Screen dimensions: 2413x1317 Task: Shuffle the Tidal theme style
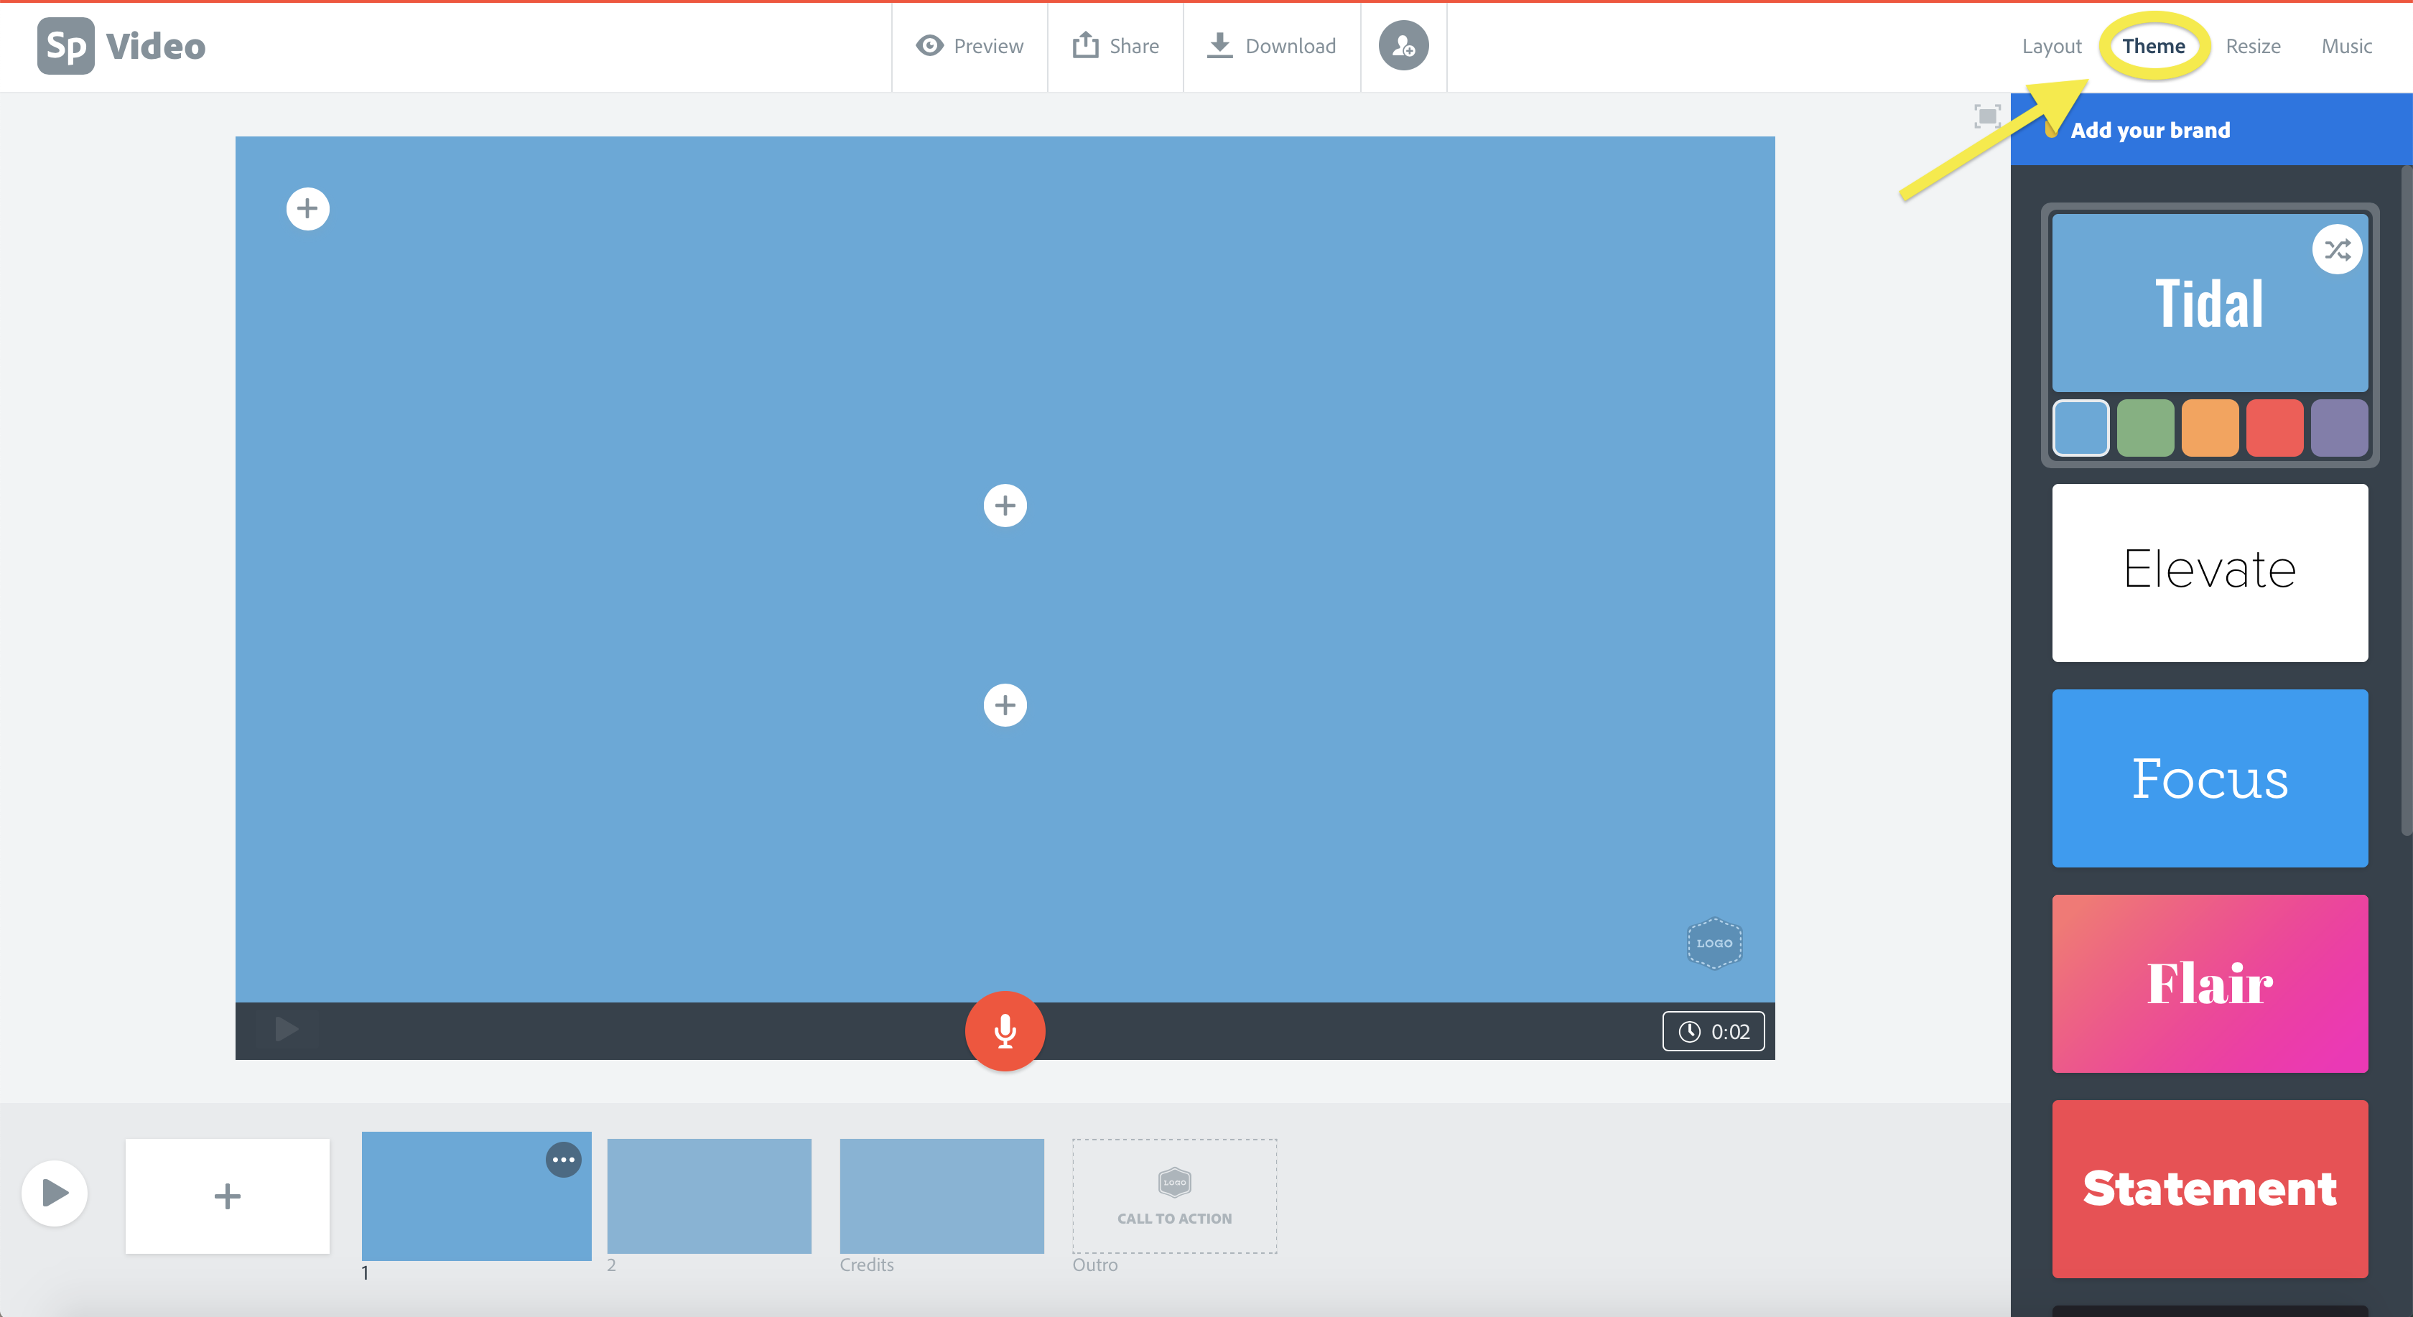(x=2337, y=249)
